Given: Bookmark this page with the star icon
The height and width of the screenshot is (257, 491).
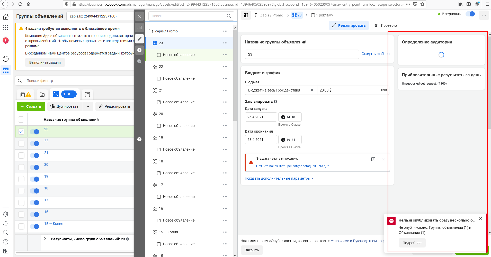Looking at the screenshot, I should 422,4.
